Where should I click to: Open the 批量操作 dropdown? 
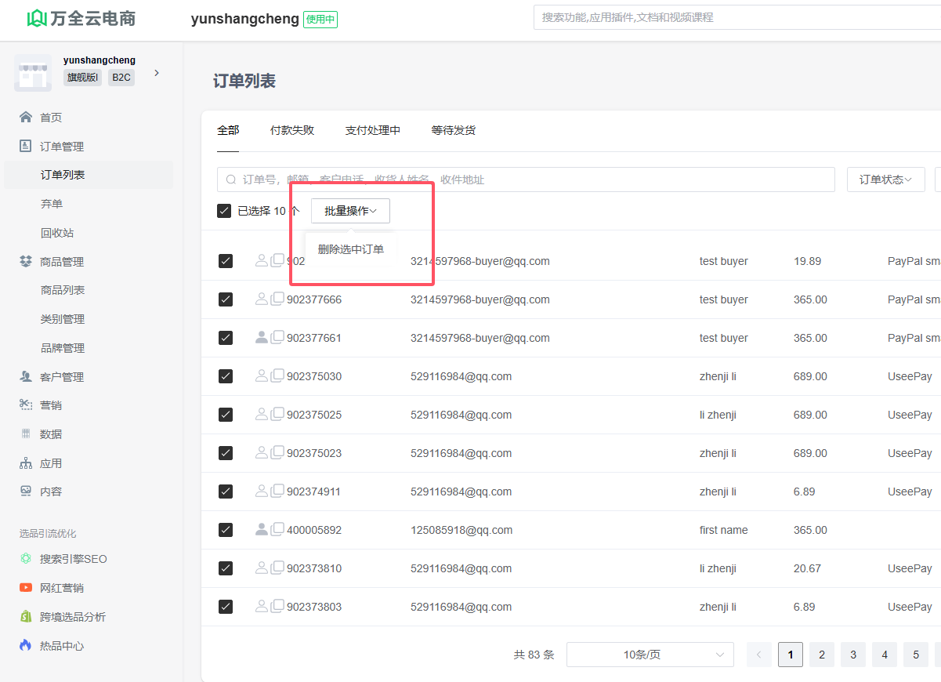point(350,211)
